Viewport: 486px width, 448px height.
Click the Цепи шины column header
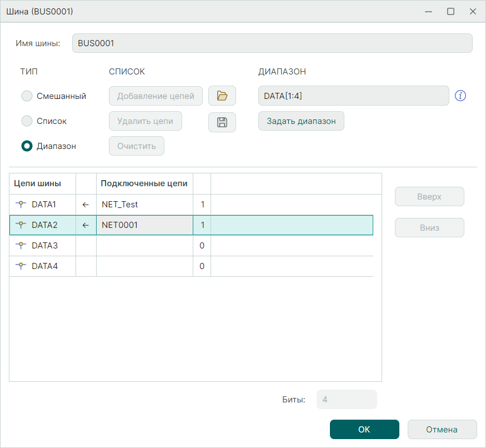pyautogui.click(x=37, y=183)
